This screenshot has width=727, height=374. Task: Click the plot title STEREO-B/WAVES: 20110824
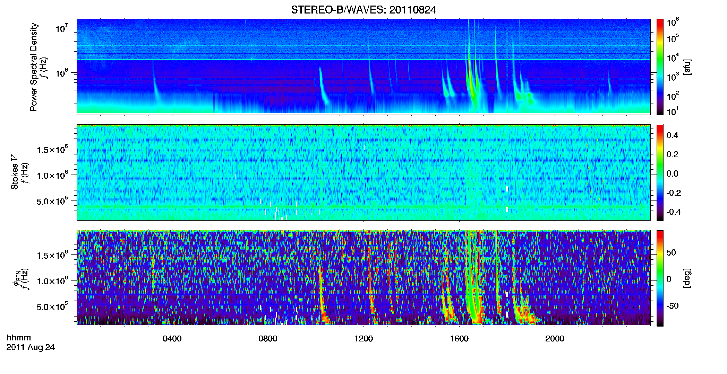tap(363, 10)
